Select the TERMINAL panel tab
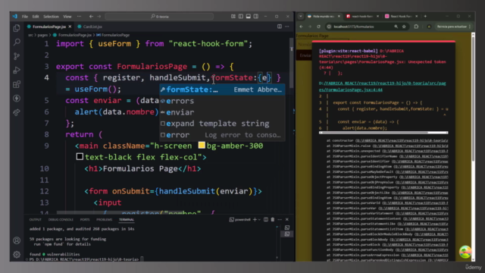The width and height of the screenshot is (485, 273). (127, 219)
